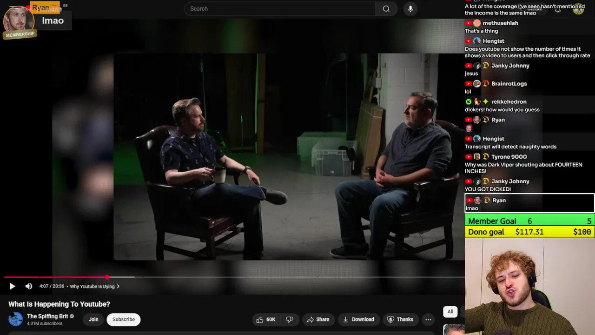Share the video

(318, 320)
